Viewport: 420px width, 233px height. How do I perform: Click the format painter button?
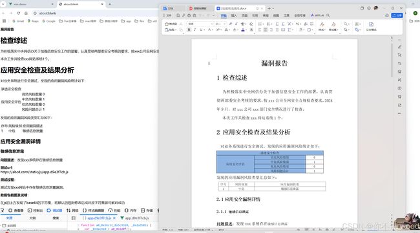pyautogui.click(x=171, y=24)
